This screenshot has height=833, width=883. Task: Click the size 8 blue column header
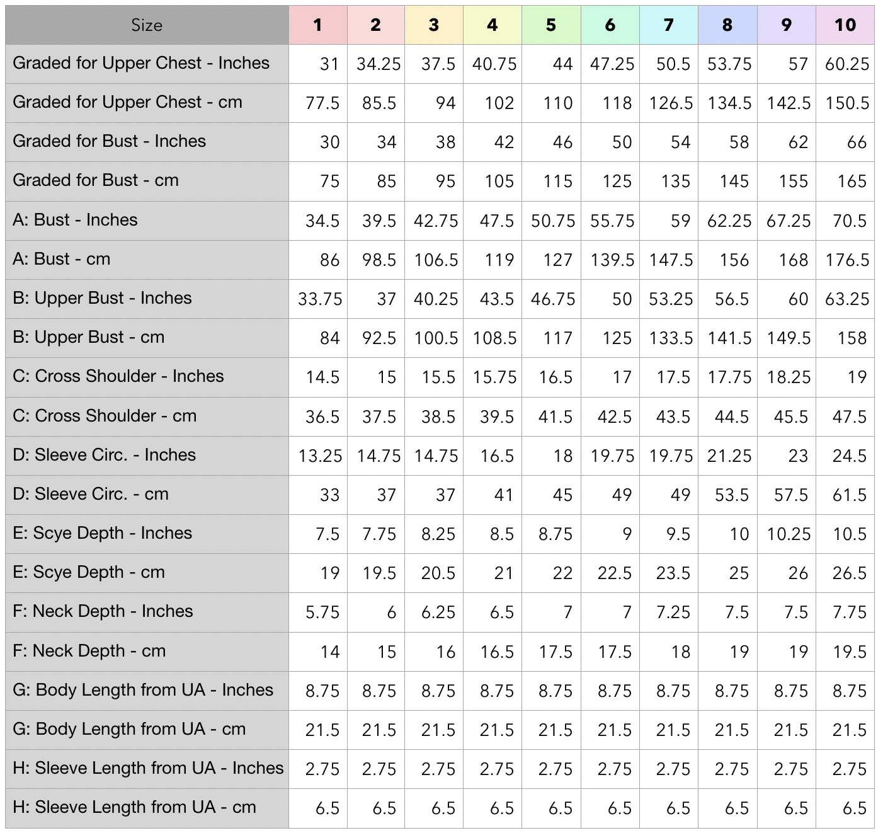pos(727,25)
